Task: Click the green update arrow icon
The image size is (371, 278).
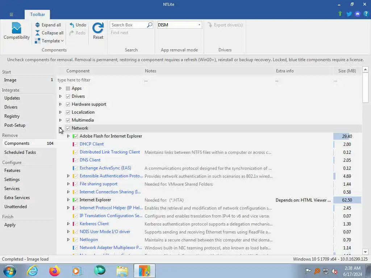Action: [340, 14]
